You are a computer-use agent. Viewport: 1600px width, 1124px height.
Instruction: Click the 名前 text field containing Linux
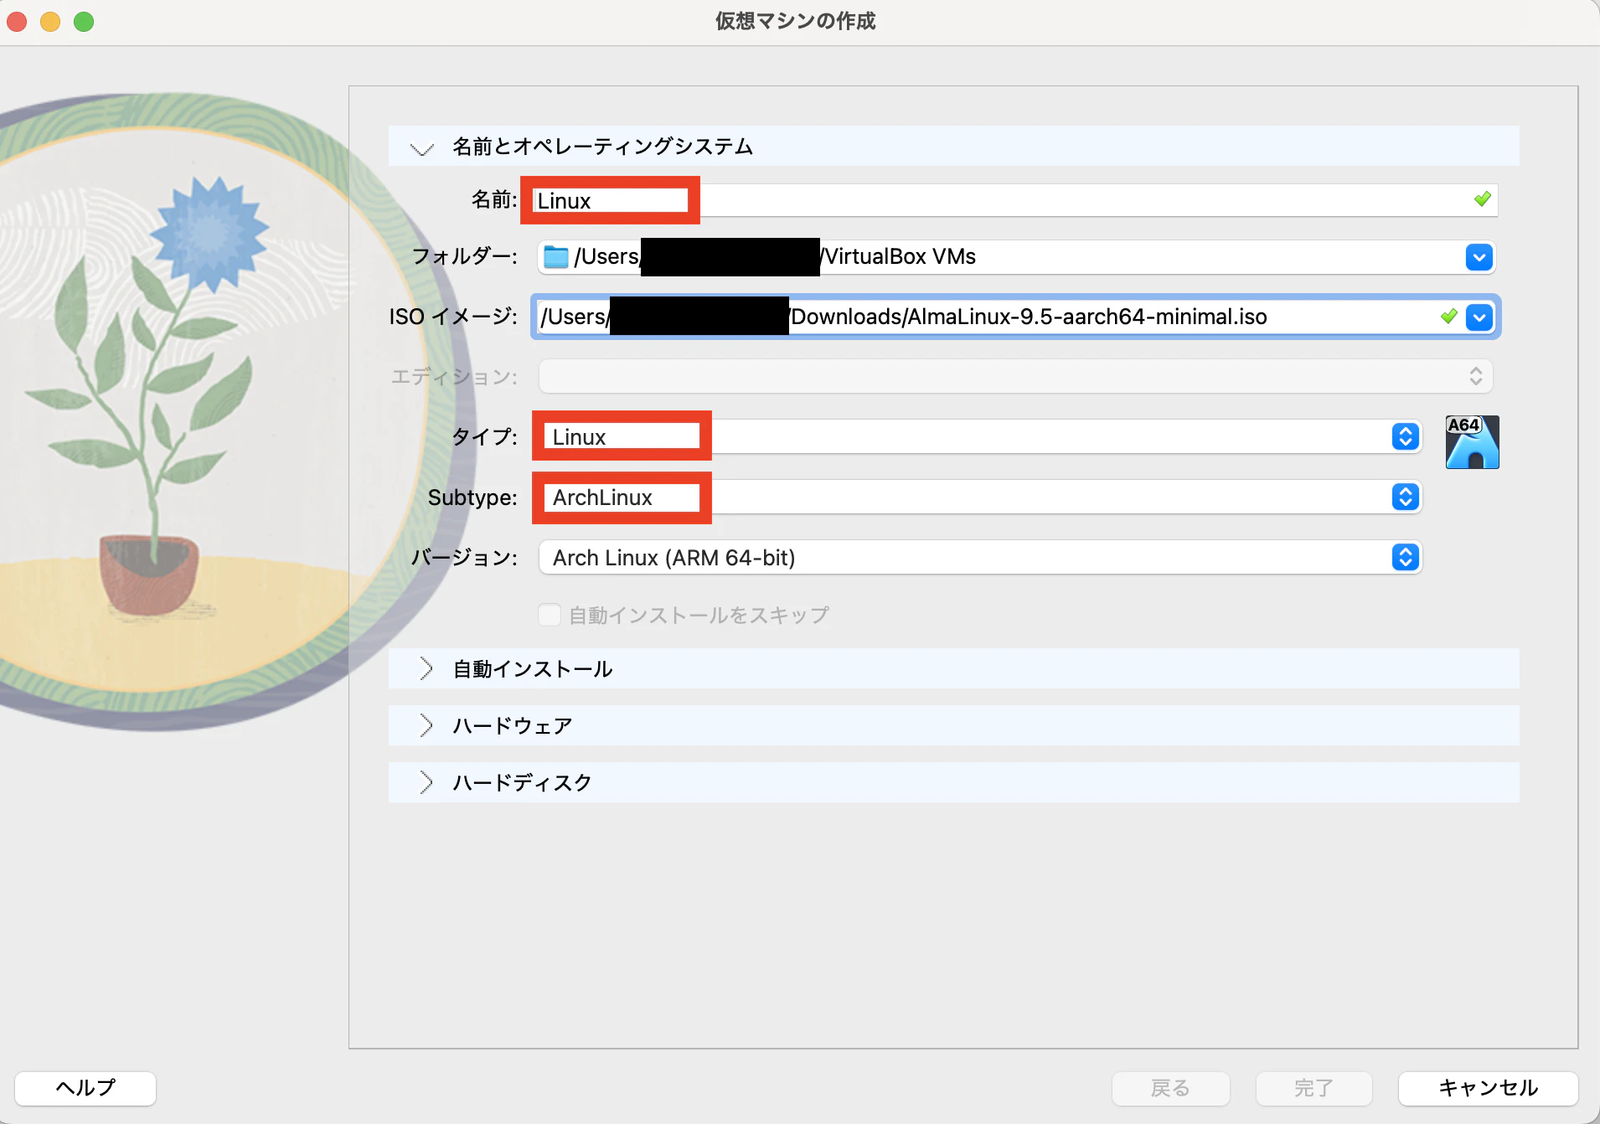point(1014,200)
